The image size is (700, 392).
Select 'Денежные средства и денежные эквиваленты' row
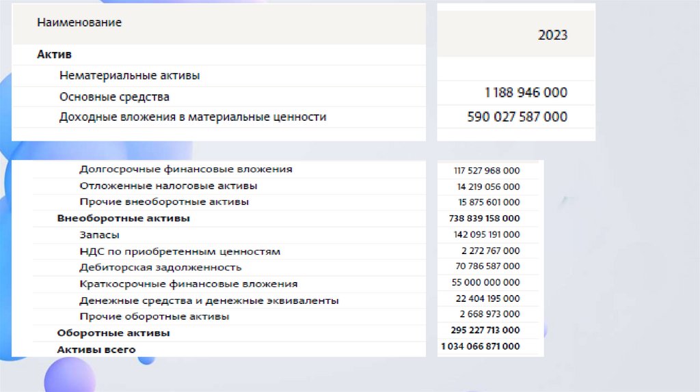pyautogui.click(x=209, y=300)
